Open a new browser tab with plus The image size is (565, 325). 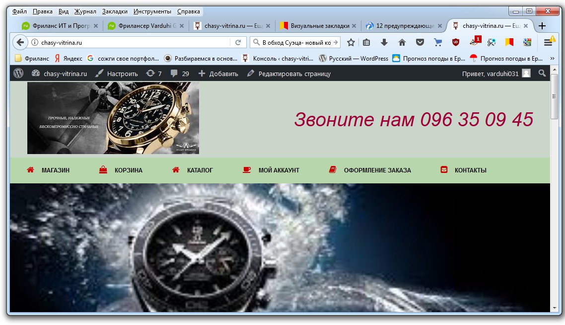542,26
